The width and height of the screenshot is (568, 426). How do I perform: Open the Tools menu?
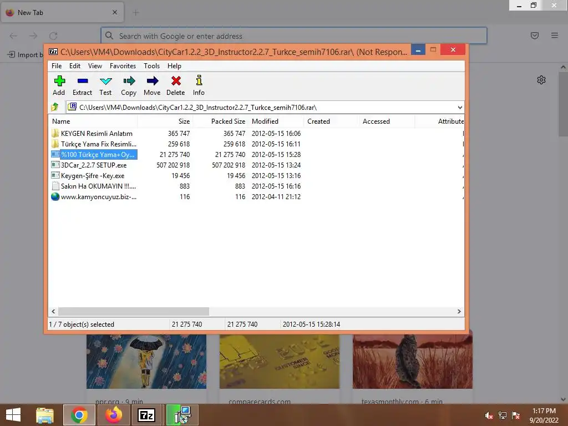[151, 66]
